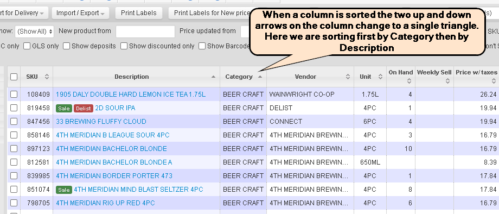The height and width of the screenshot is (214, 499).
Task: Check row for SKU 819458
Action: tap(14, 108)
